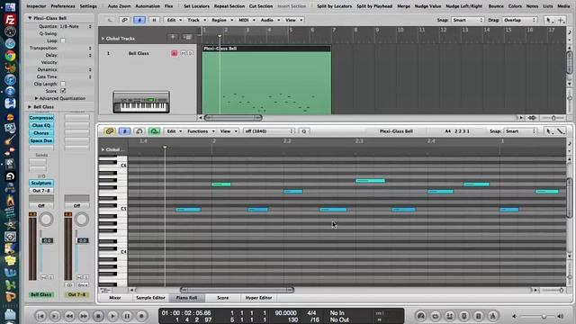Image resolution: width=576 pixels, height=324 pixels.
Task: Click the add track plus button
Action: [173, 37]
